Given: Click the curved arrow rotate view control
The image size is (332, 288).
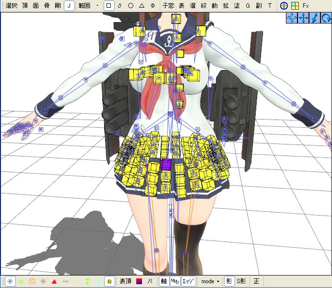Looking at the screenshot, I should point(326,18).
